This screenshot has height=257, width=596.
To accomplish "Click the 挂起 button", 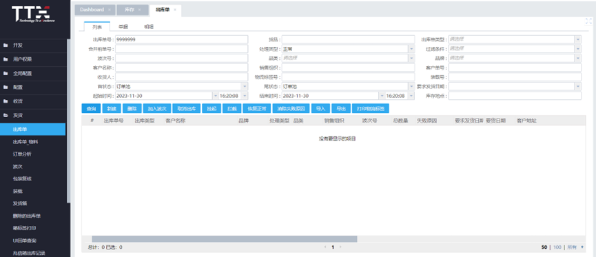I will (212, 108).
